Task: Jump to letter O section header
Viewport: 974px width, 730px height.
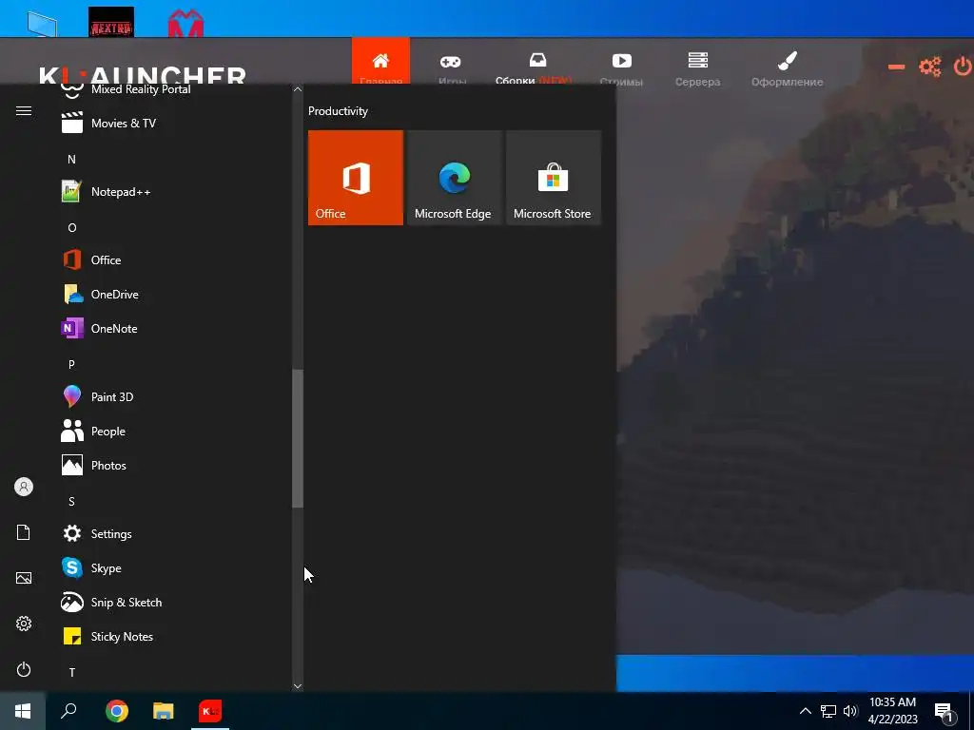Action: (x=71, y=228)
